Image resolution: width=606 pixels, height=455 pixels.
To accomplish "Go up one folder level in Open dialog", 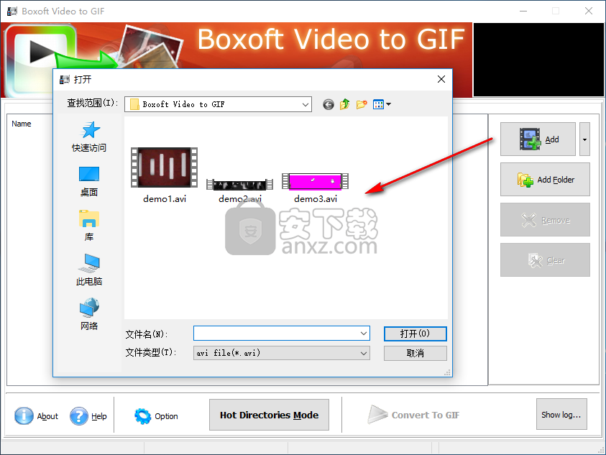I will click(x=345, y=104).
